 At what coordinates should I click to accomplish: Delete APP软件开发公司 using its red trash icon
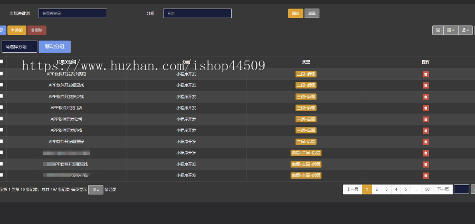coord(425,119)
